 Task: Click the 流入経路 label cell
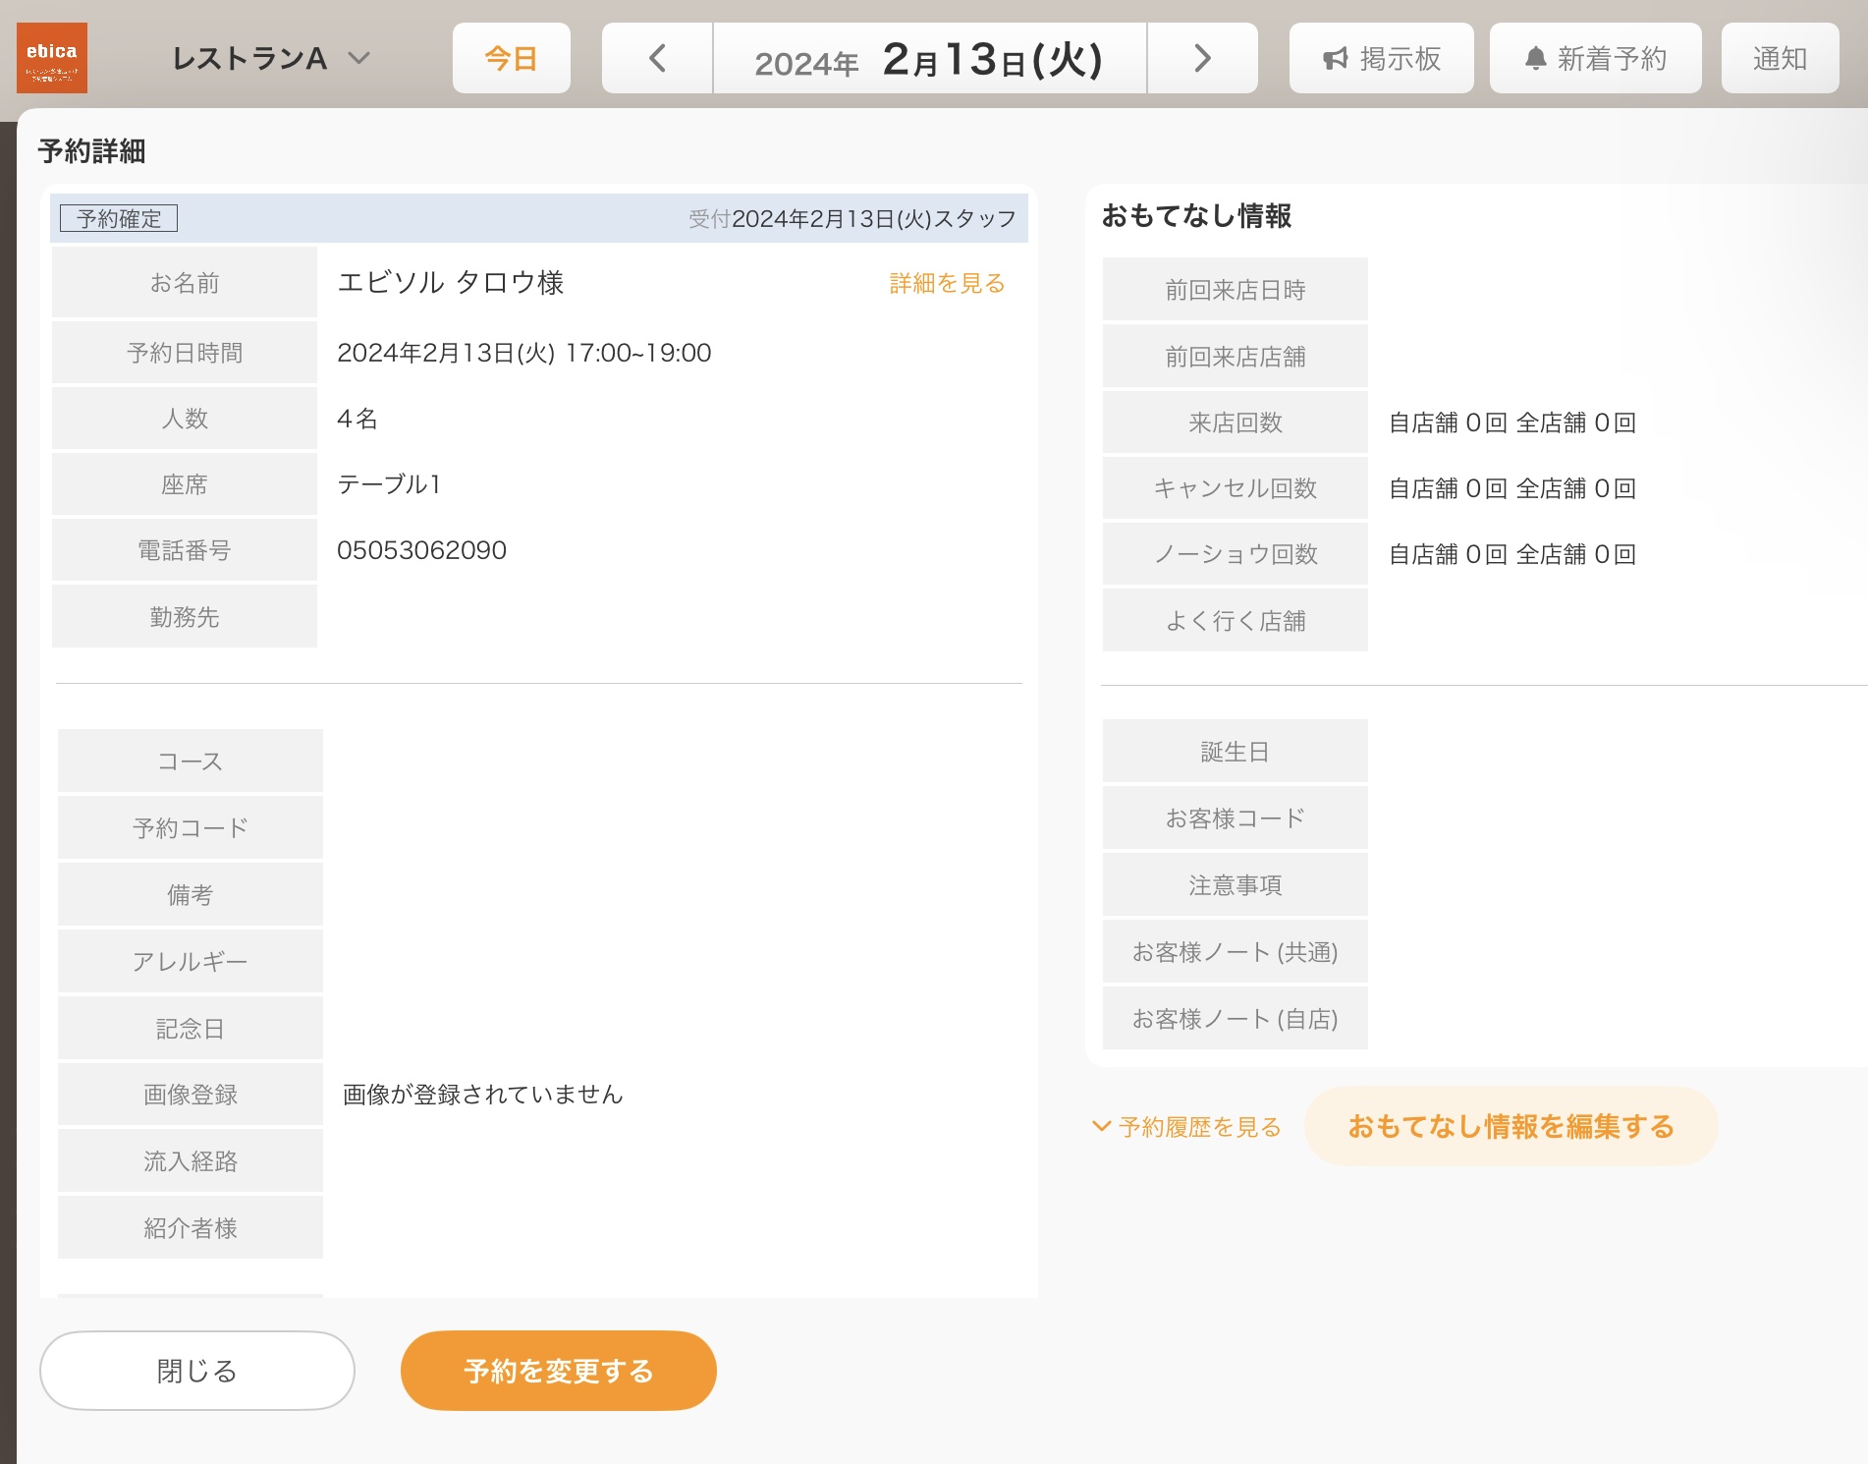[x=191, y=1161]
